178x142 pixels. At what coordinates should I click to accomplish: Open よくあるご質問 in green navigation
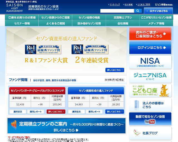(55, 23)
